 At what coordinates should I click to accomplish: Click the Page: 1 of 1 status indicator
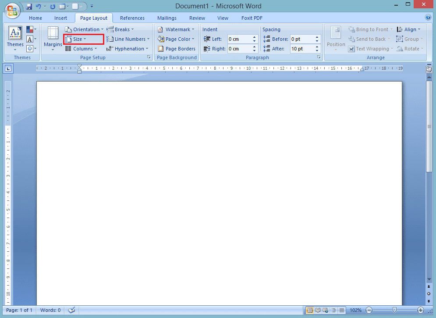pos(19,310)
